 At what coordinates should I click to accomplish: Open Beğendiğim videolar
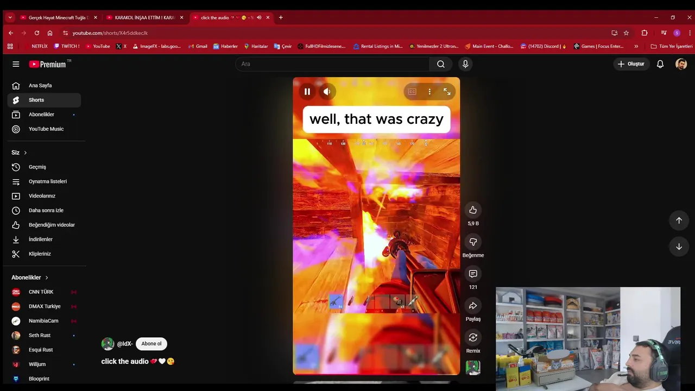pos(44,225)
